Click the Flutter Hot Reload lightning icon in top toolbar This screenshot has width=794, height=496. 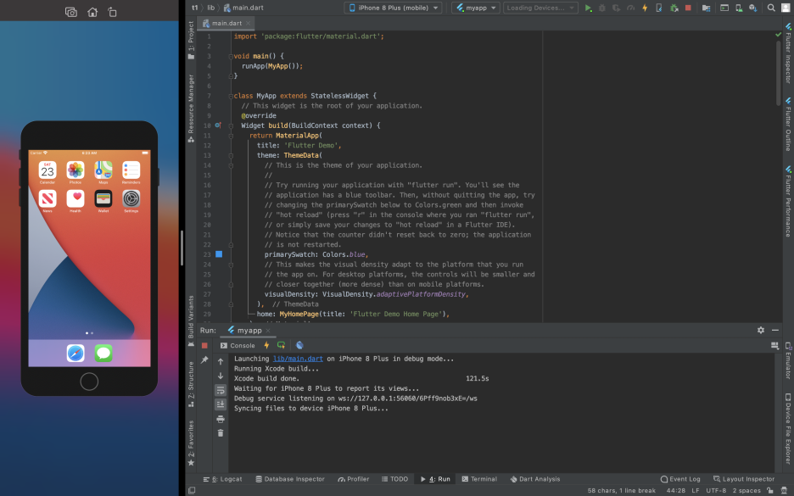pos(645,8)
